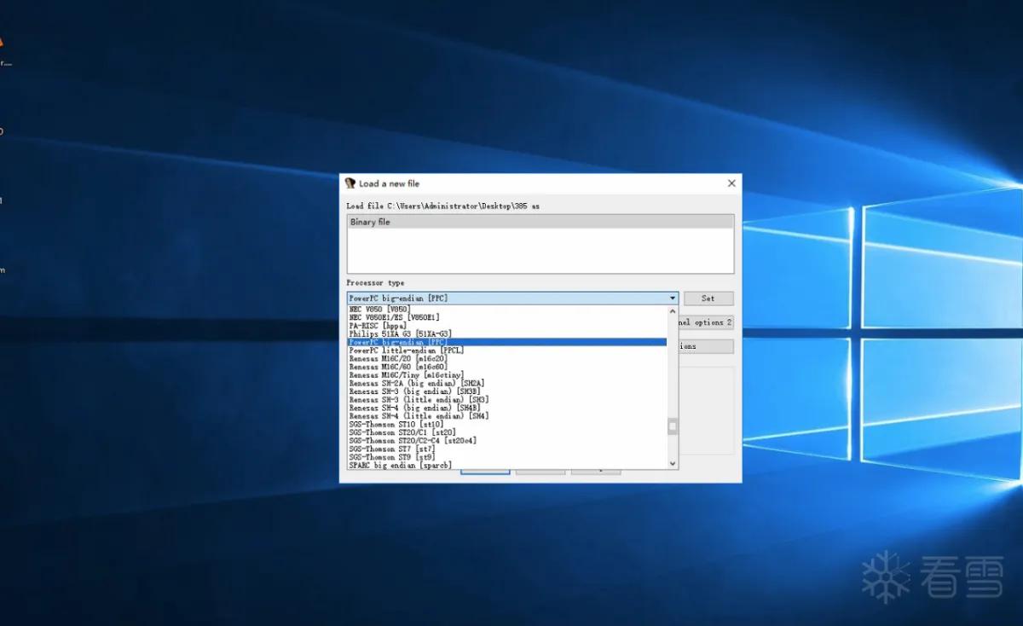Open Kernel options 2 button
1023x626 pixels.
coord(706,322)
